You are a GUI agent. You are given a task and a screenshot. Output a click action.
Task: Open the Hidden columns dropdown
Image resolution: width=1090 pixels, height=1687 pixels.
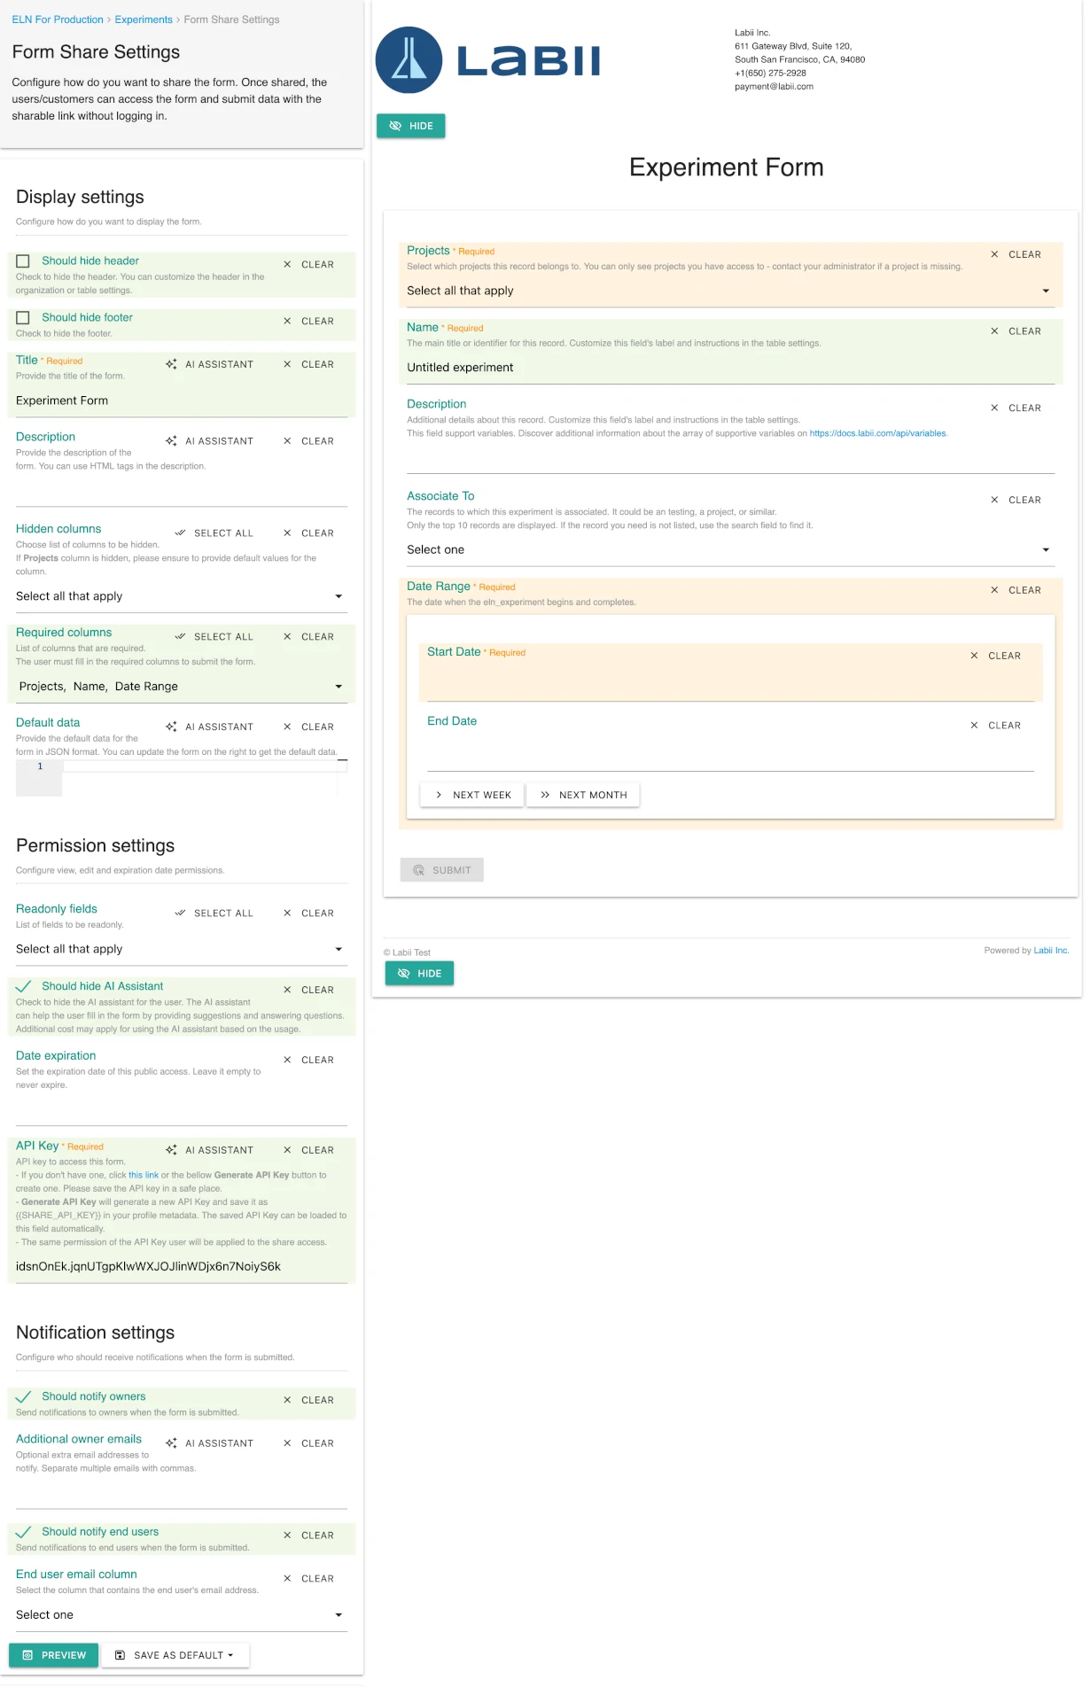[x=181, y=597]
